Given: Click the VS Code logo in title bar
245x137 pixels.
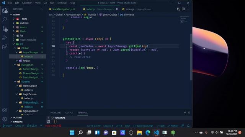Looking at the screenshot, I should [x=3, y=3].
